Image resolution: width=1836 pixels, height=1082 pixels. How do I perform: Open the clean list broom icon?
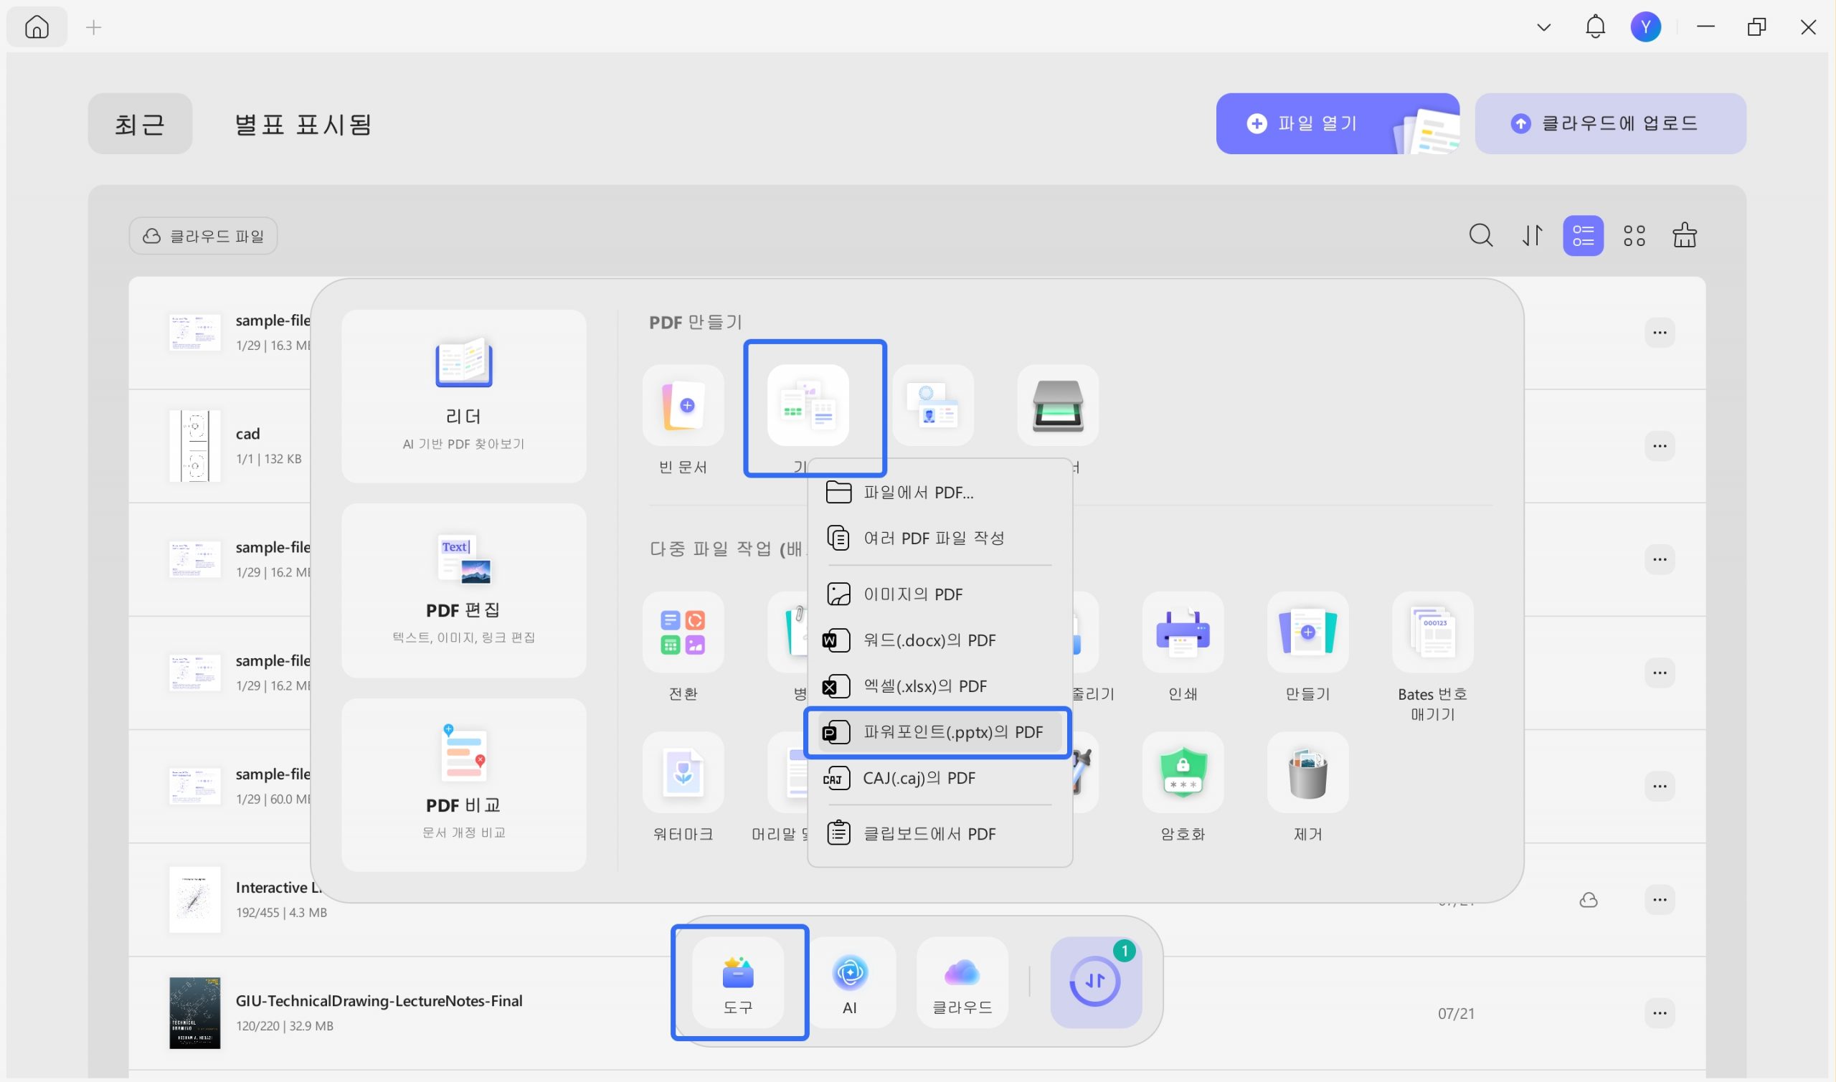1685,235
